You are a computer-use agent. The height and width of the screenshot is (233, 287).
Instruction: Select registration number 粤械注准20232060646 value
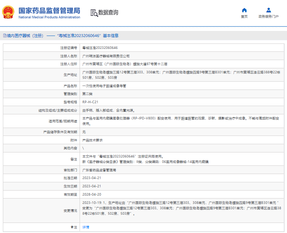click(x=100, y=48)
